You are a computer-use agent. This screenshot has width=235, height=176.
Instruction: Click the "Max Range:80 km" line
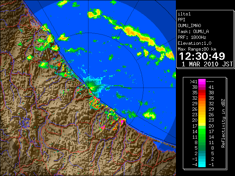197,49
